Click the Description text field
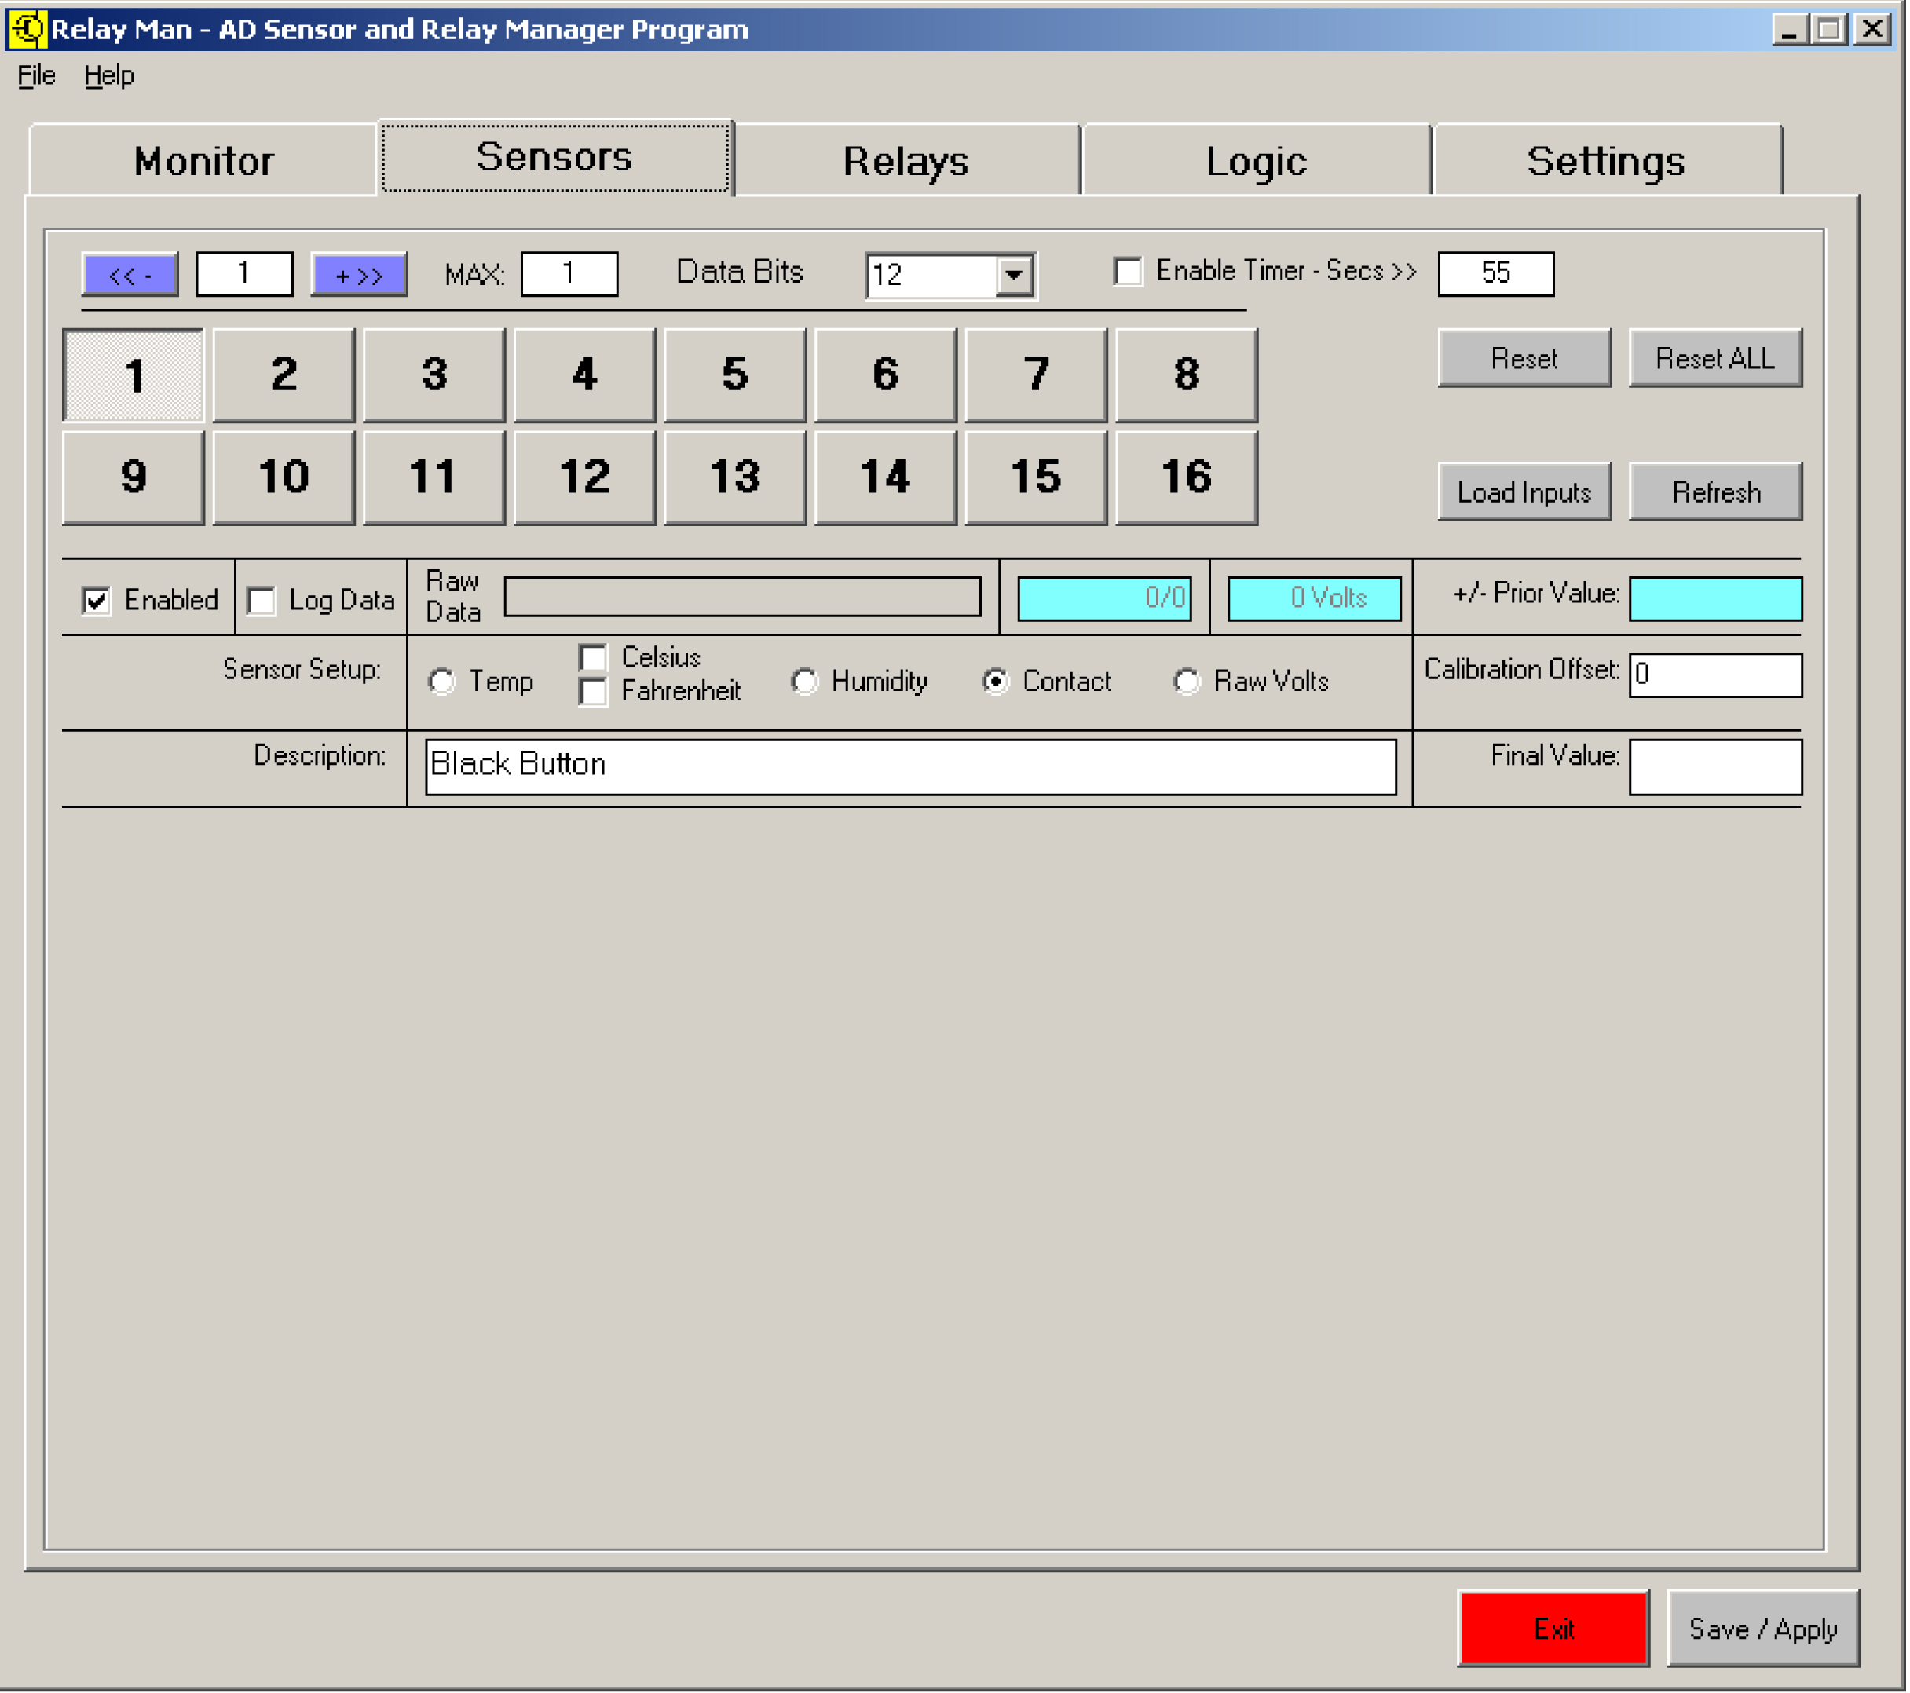 tap(910, 767)
